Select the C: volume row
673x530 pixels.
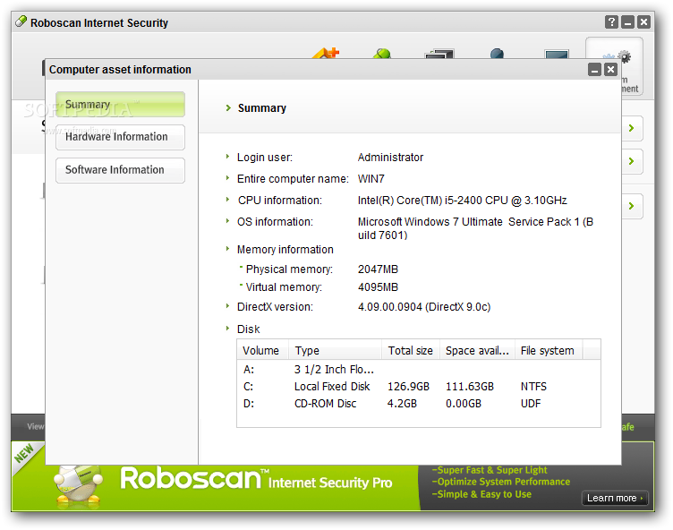(x=419, y=387)
